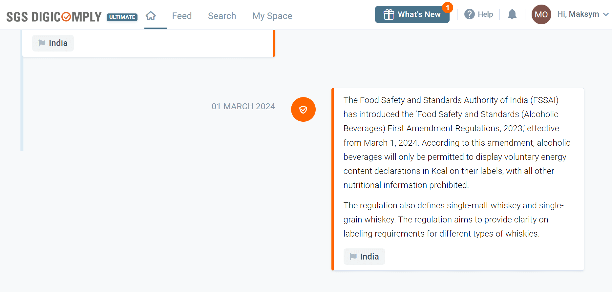Click the flag icon in the India tag
Viewport: 612px width, 292px height.
pyautogui.click(x=354, y=256)
